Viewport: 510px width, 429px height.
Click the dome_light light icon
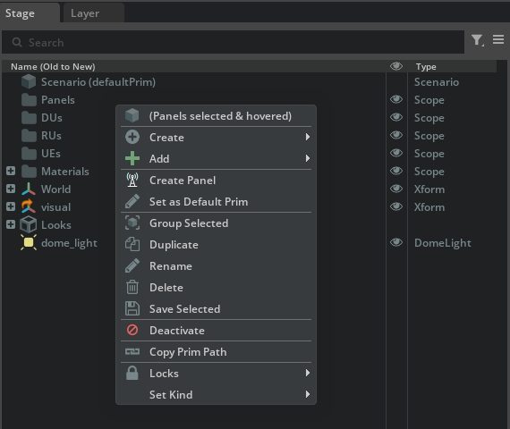pos(29,242)
